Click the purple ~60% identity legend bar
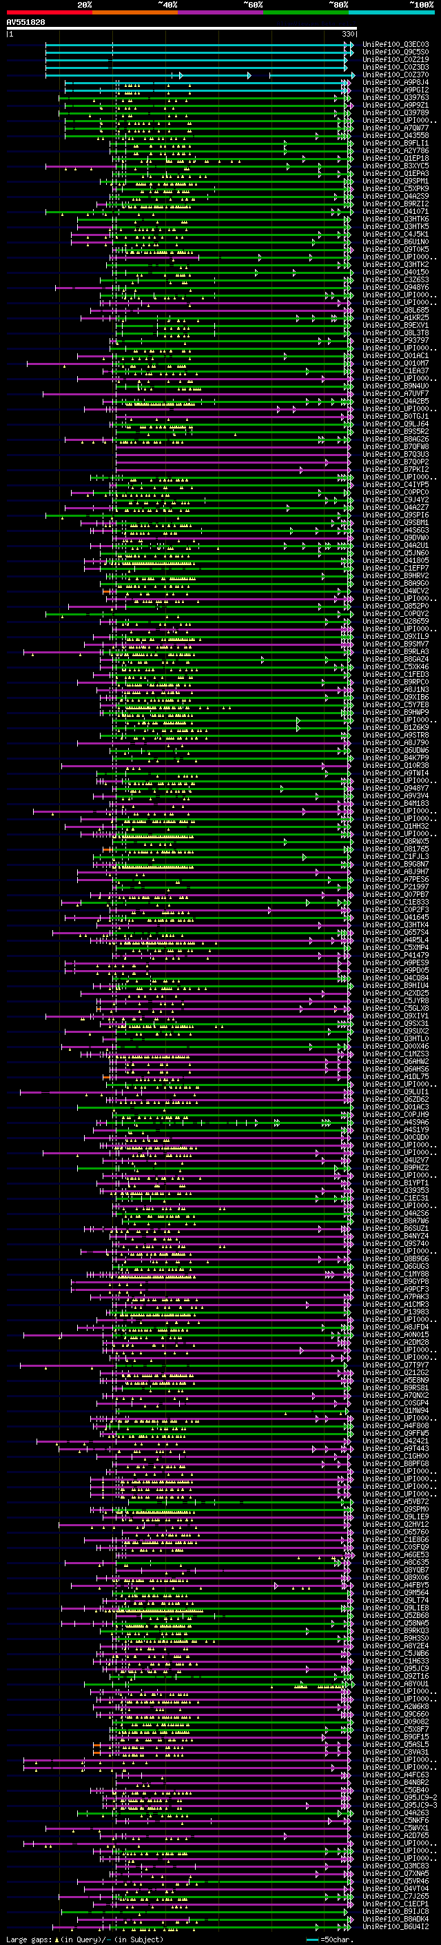The width and height of the screenshot is (441, 1945). point(221,12)
